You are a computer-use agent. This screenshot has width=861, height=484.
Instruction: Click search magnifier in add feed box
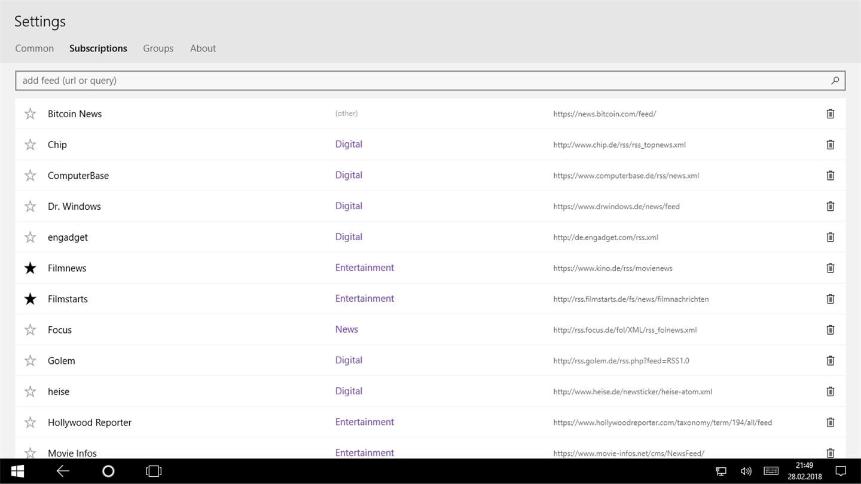point(835,81)
